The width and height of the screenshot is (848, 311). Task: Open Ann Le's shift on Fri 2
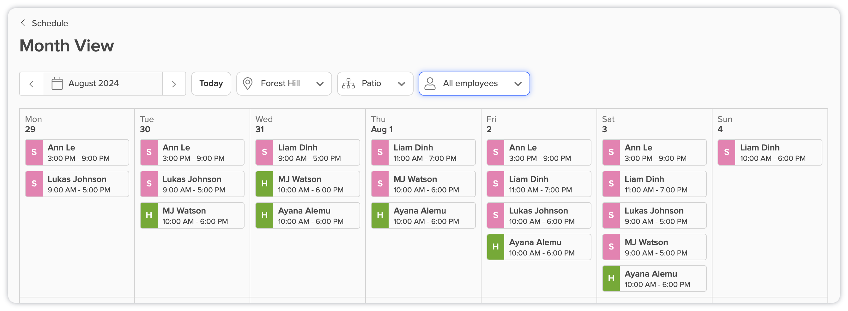click(x=539, y=153)
